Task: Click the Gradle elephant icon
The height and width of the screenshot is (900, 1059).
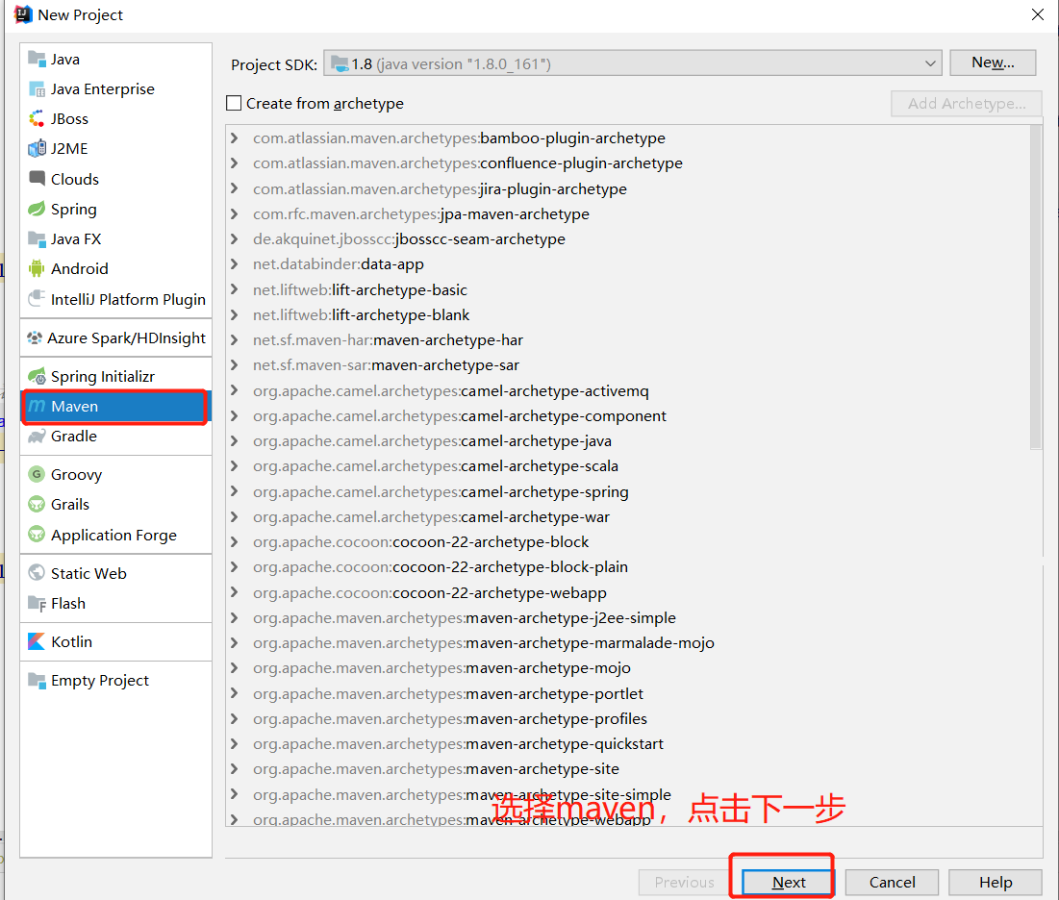Action: click(37, 437)
